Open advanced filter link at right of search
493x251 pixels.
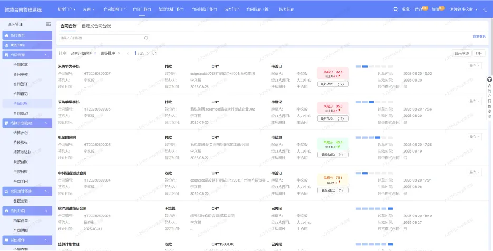tap(479, 37)
